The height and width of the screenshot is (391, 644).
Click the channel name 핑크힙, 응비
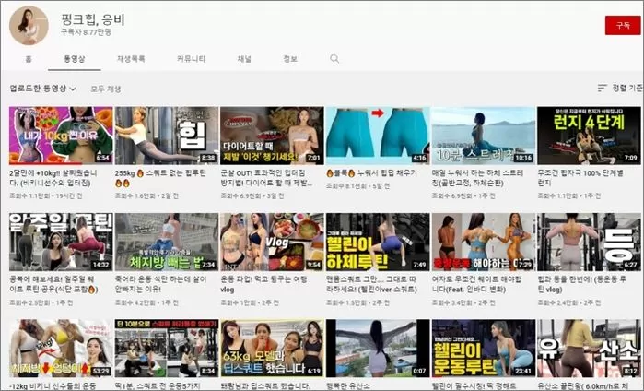[x=92, y=19]
